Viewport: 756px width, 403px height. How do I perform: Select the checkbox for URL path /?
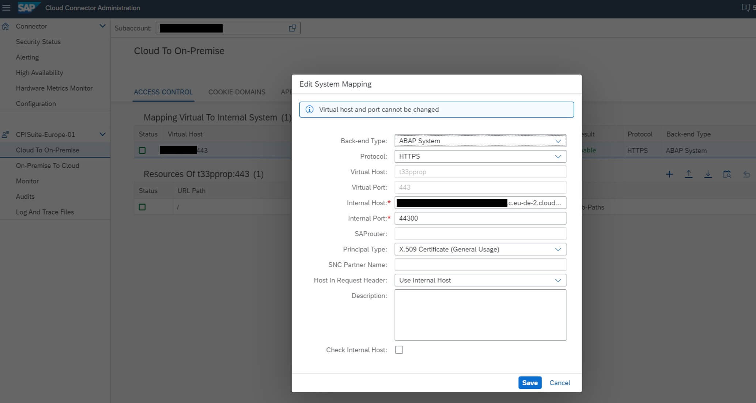[x=142, y=207]
